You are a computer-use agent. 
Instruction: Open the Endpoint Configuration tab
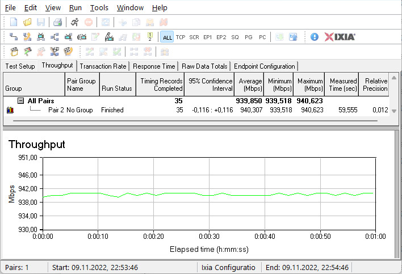265,66
